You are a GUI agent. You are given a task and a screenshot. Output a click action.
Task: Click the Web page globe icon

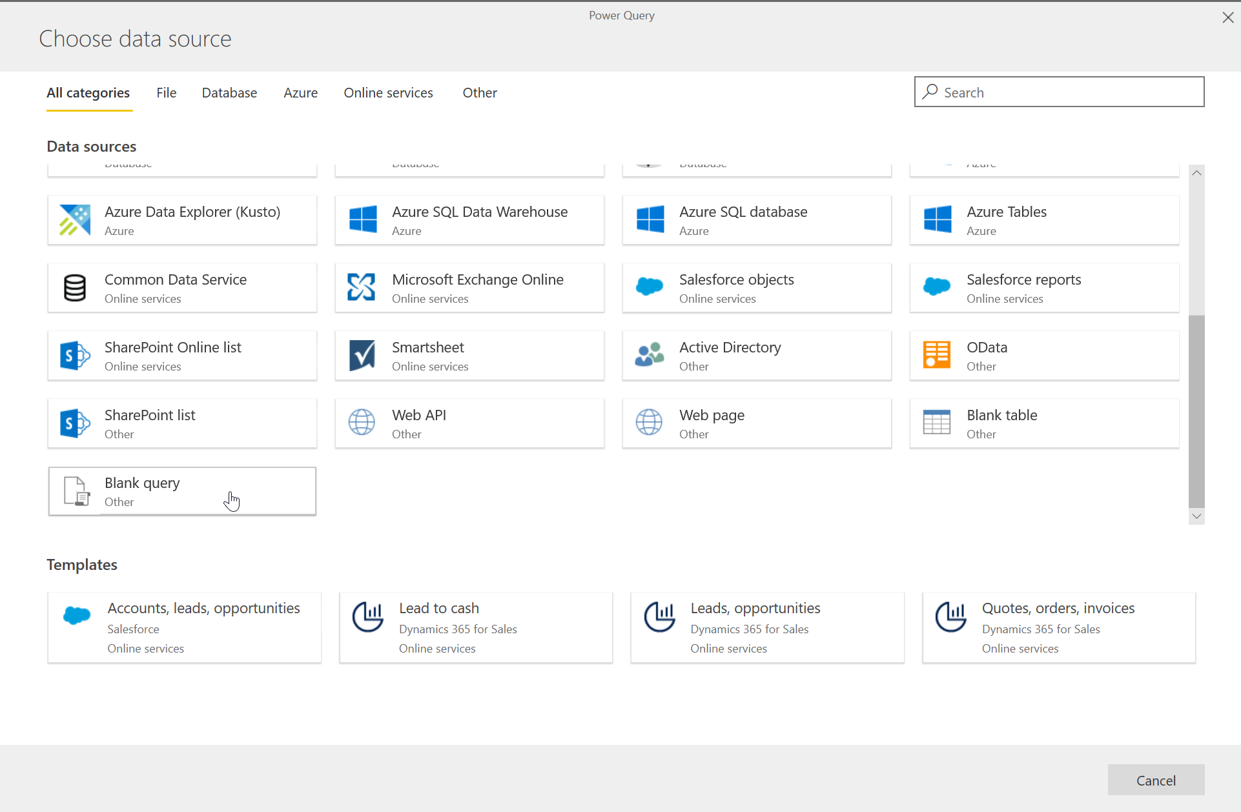[649, 422]
